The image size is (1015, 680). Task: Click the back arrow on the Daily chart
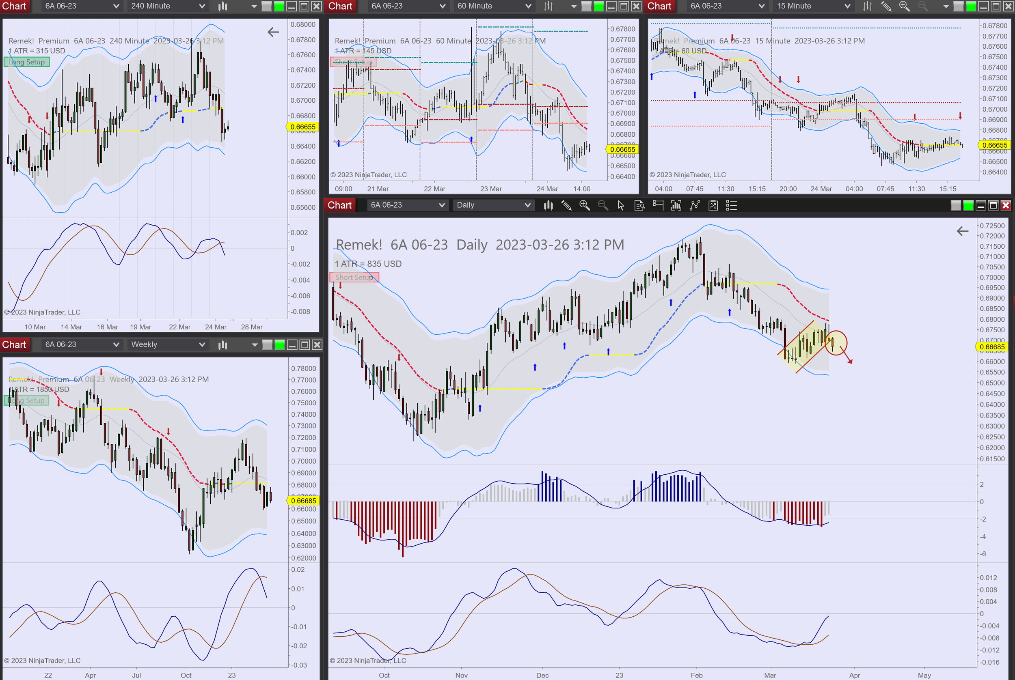[x=963, y=231]
